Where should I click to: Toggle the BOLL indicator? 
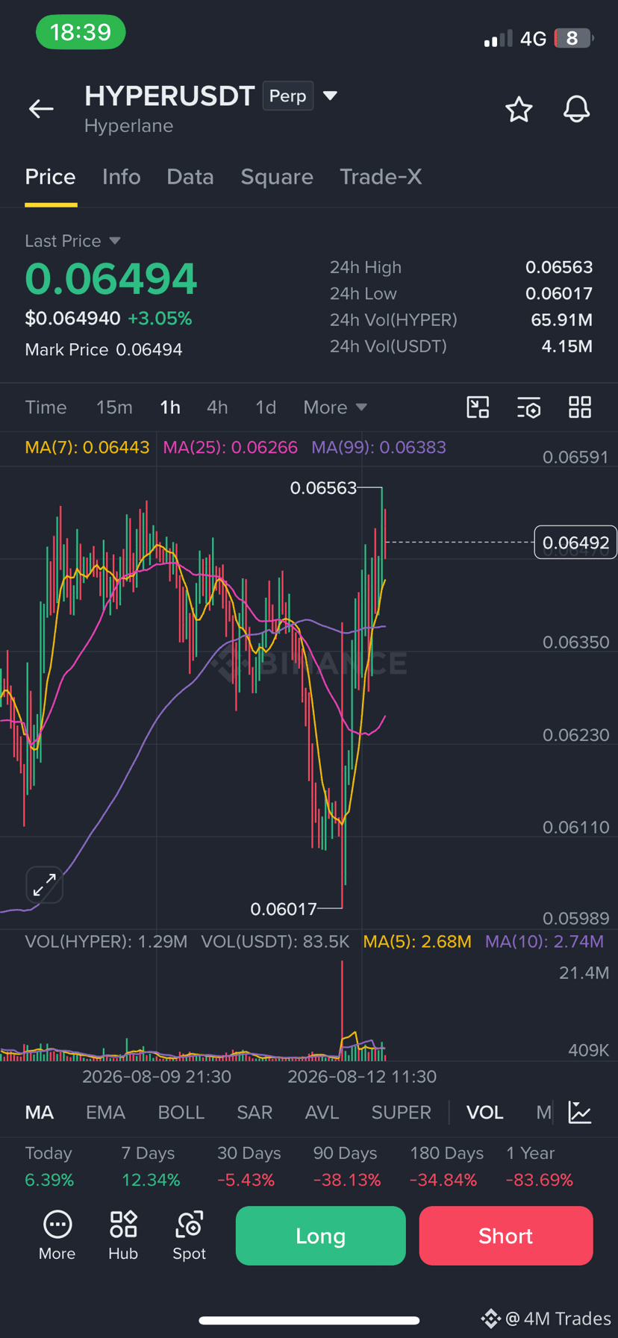pos(181,1113)
